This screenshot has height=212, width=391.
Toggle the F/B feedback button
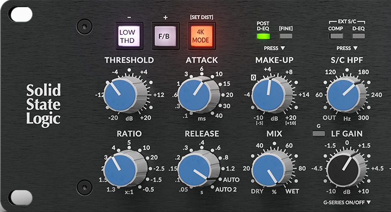tap(165, 36)
